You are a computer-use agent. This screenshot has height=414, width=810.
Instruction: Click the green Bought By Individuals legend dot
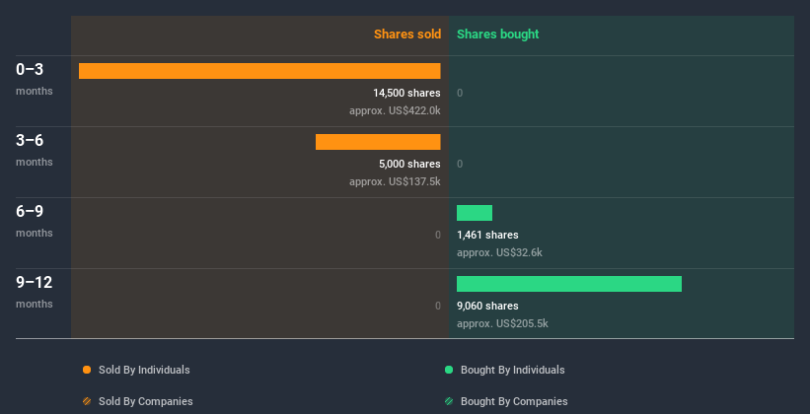(449, 370)
